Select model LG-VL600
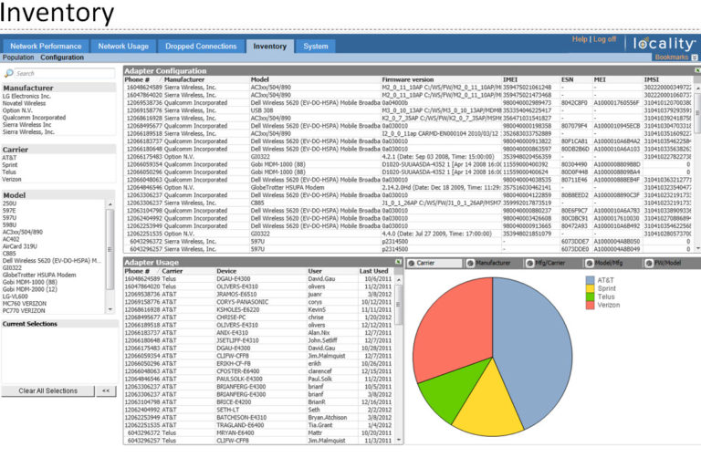The image size is (701, 458). 16,297
